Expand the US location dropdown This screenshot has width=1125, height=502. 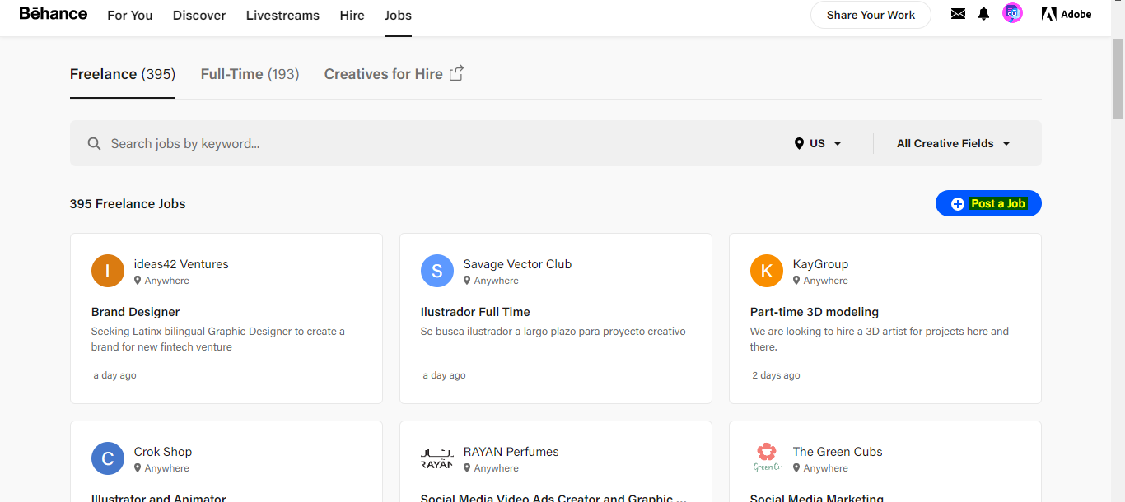coord(818,143)
